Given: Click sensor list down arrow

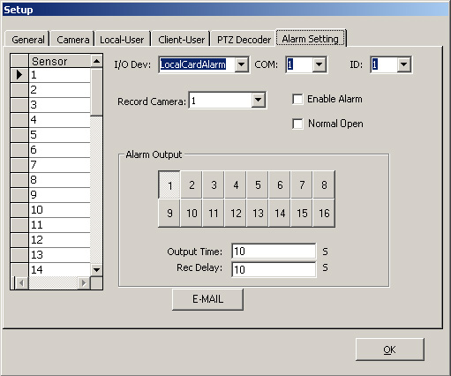Looking at the screenshot, I should (x=96, y=269).
